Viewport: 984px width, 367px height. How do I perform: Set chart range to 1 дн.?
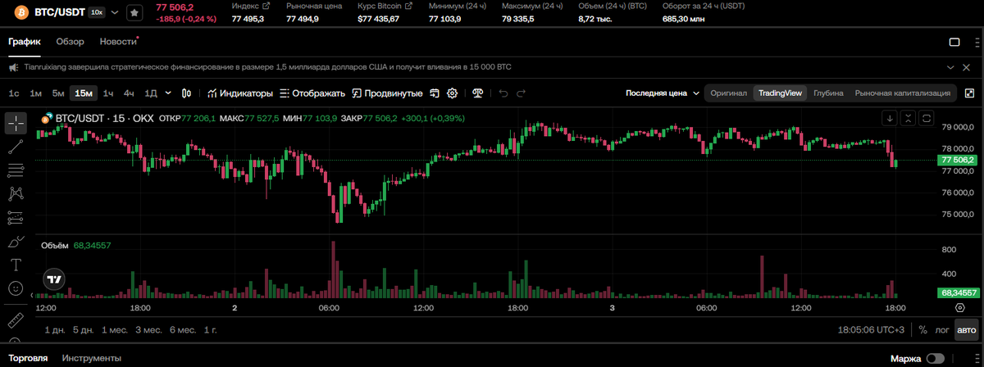[55, 329]
